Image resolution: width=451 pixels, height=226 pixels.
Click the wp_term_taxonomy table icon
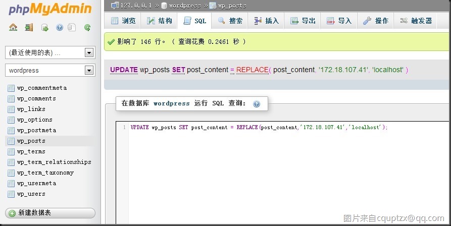click(11, 173)
